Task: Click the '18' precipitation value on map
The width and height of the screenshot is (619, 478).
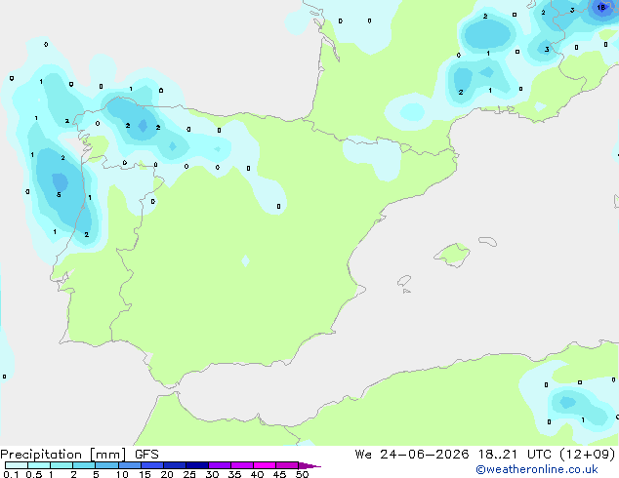Action: click(x=600, y=8)
